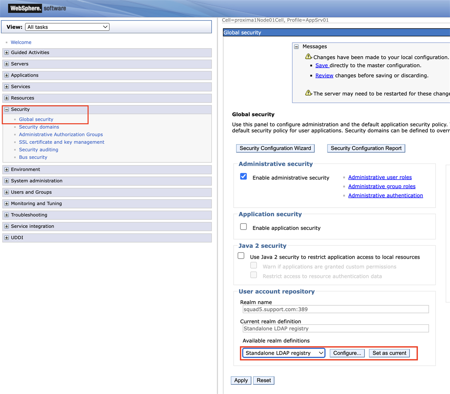Open SSL certificate and key management
Image resolution: width=450 pixels, height=394 pixels.
[x=61, y=142]
